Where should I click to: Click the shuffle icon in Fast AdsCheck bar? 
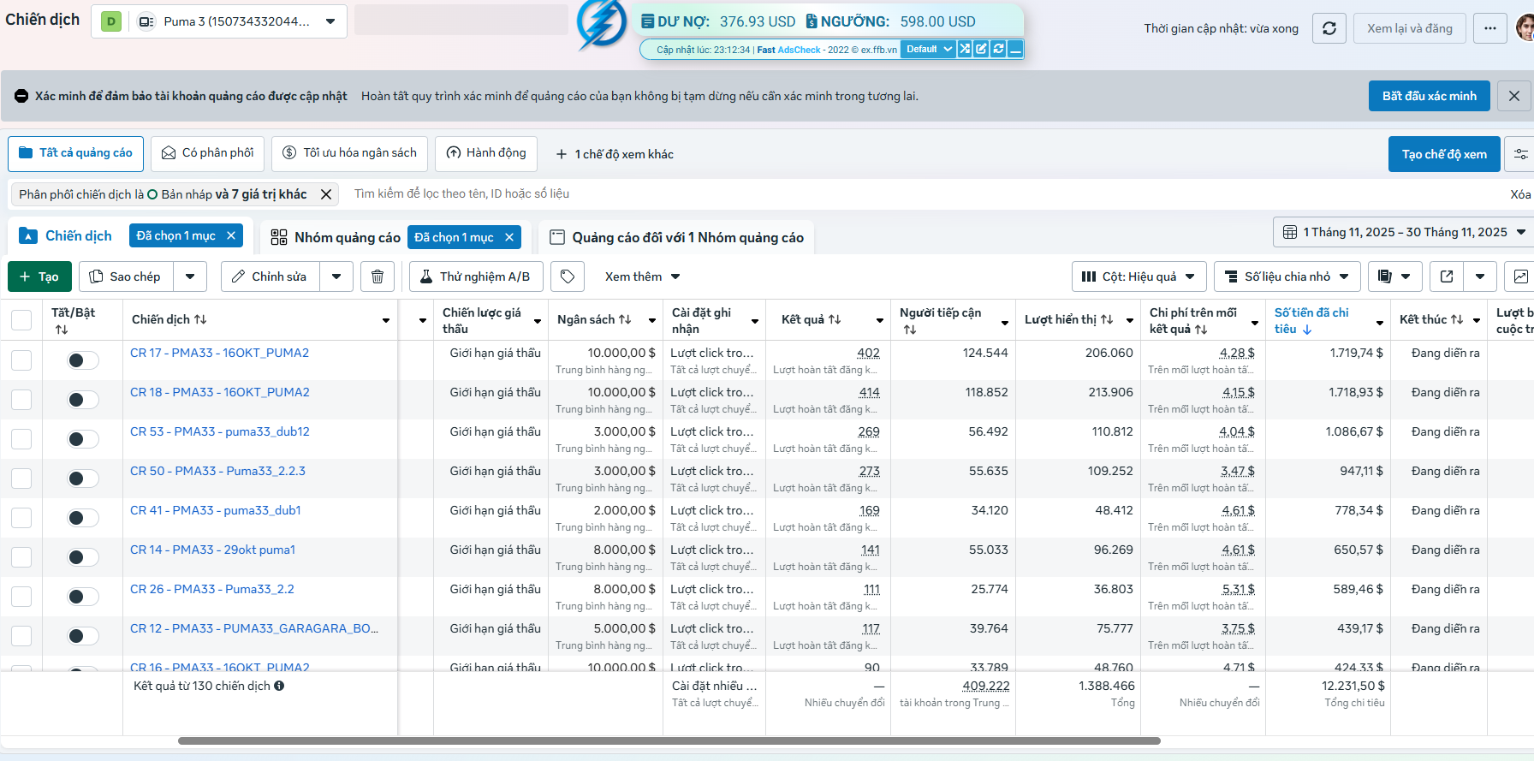(x=965, y=49)
